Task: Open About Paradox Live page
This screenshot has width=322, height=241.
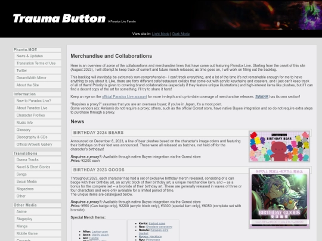Action: [38, 108]
